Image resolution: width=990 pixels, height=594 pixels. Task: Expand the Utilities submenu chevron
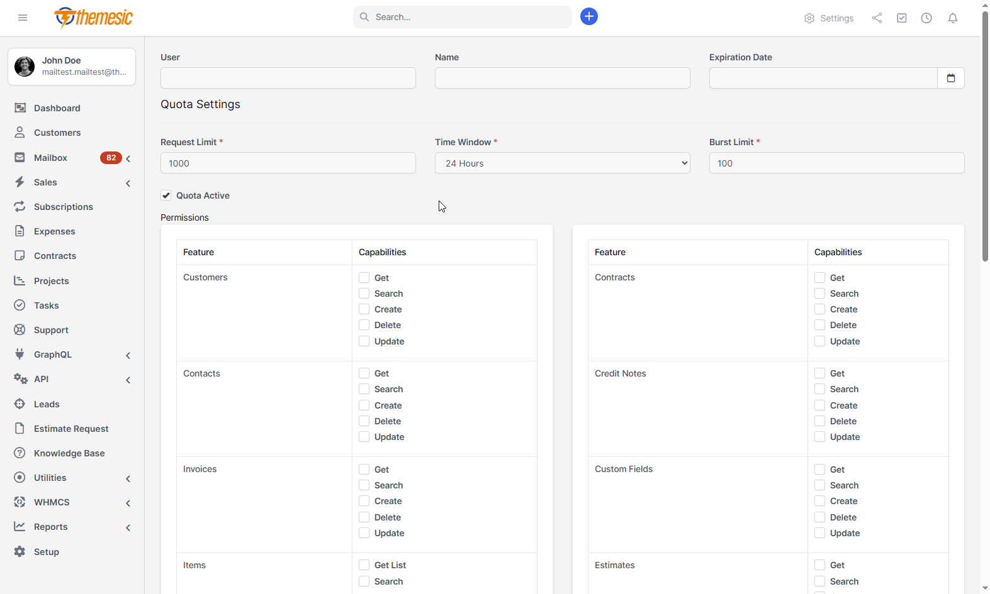point(128,478)
